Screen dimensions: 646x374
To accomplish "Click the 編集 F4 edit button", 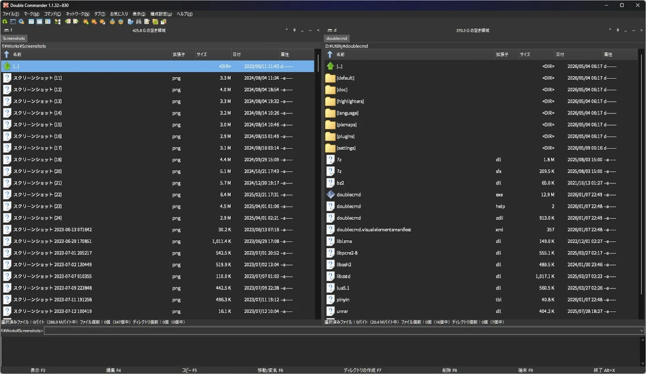I will [114, 370].
